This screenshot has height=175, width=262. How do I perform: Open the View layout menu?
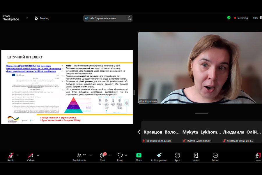255,18
